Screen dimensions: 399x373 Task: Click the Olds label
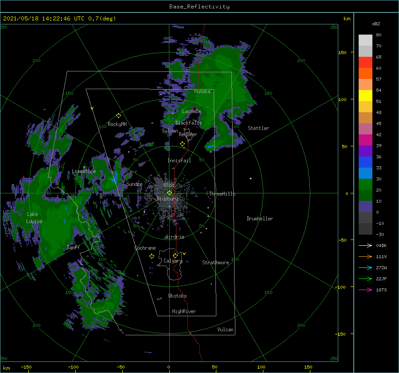pyautogui.click(x=169, y=185)
